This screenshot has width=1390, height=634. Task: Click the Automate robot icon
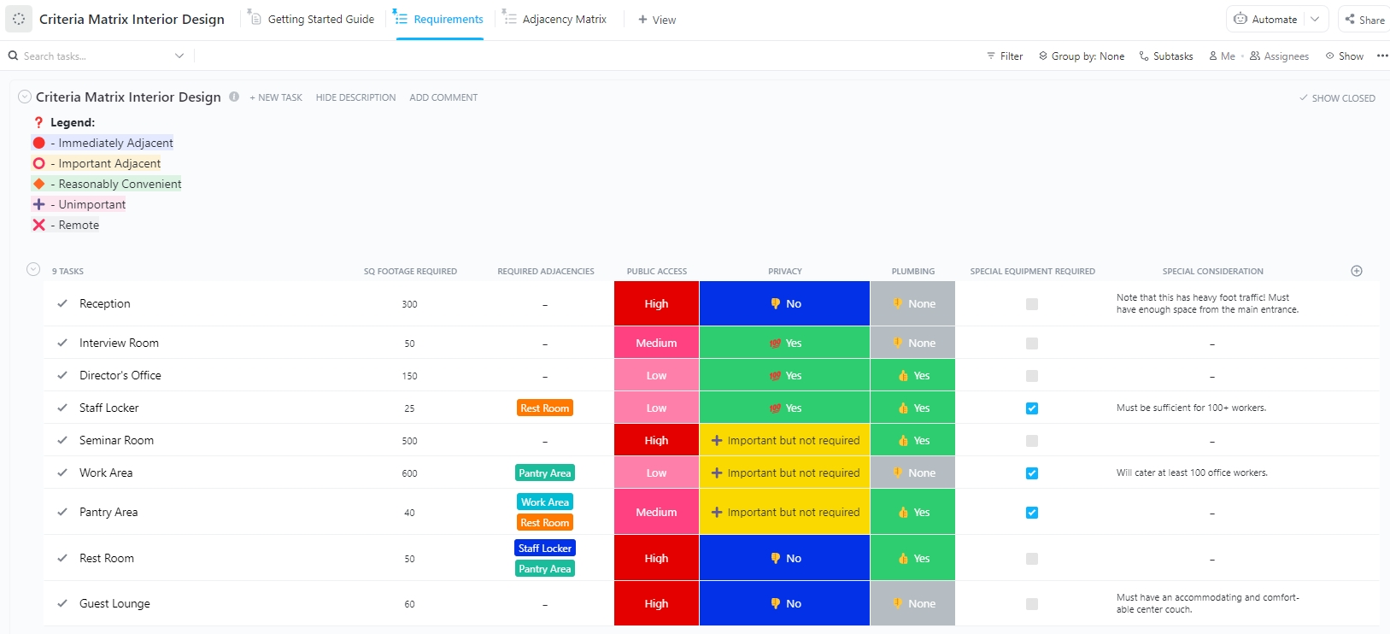coord(1240,19)
